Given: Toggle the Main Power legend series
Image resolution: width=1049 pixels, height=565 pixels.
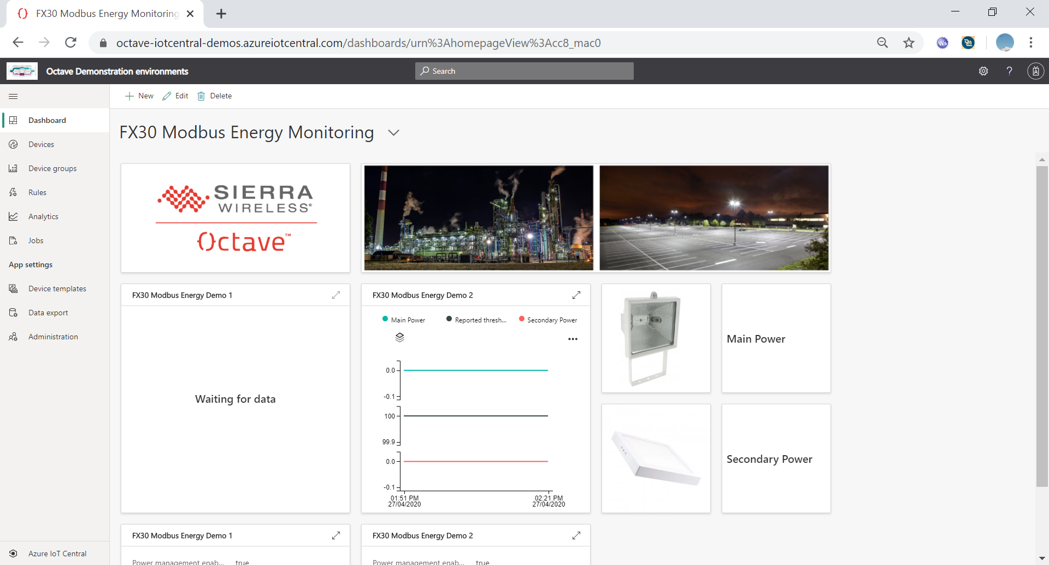Looking at the screenshot, I should coord(404,320).
